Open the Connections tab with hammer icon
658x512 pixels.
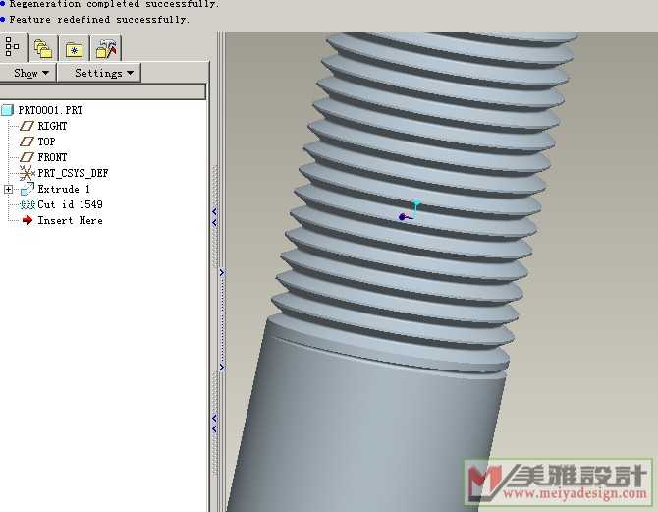coord(106,49)
